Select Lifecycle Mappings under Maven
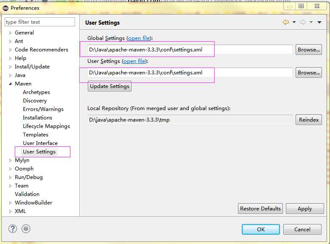The height and width of the screenshot is (244, 330). [46, 126]
